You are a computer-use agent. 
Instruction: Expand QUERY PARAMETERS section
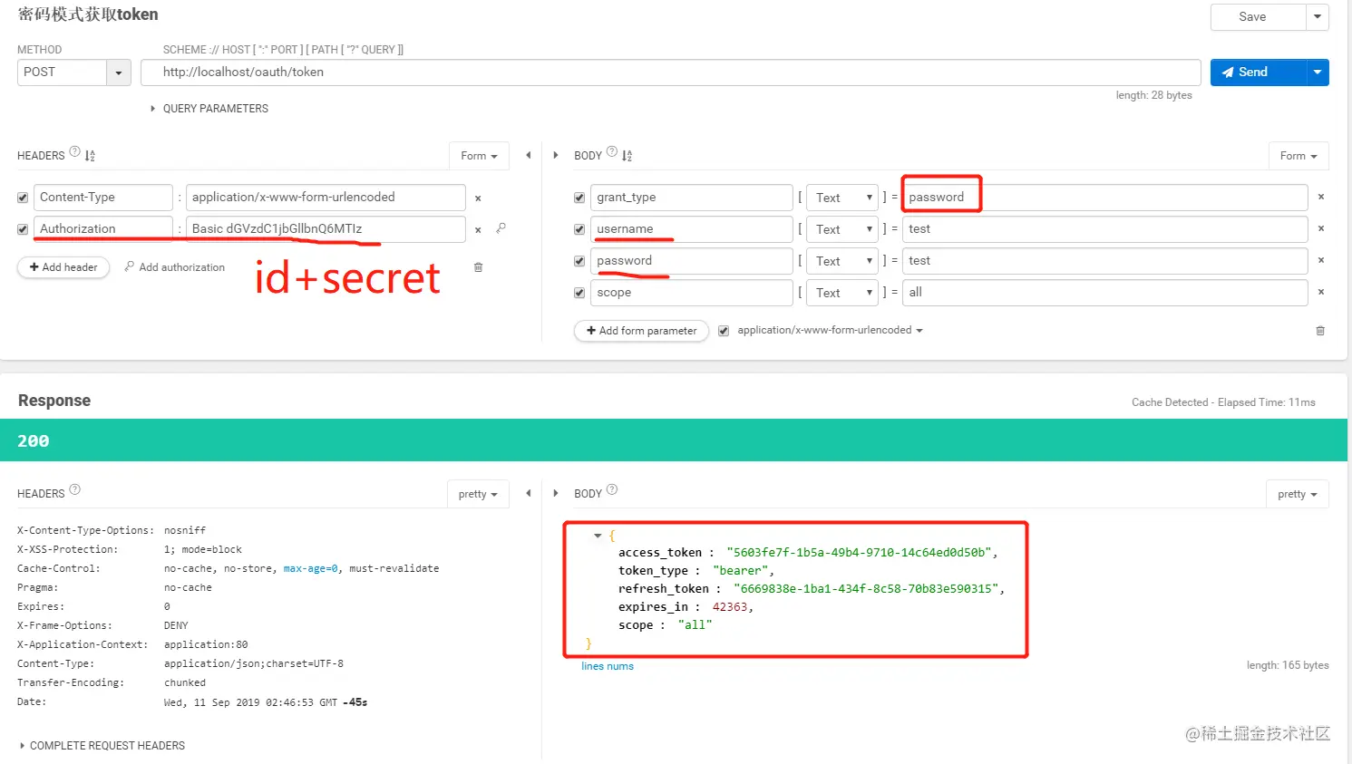tap(209, 109)
